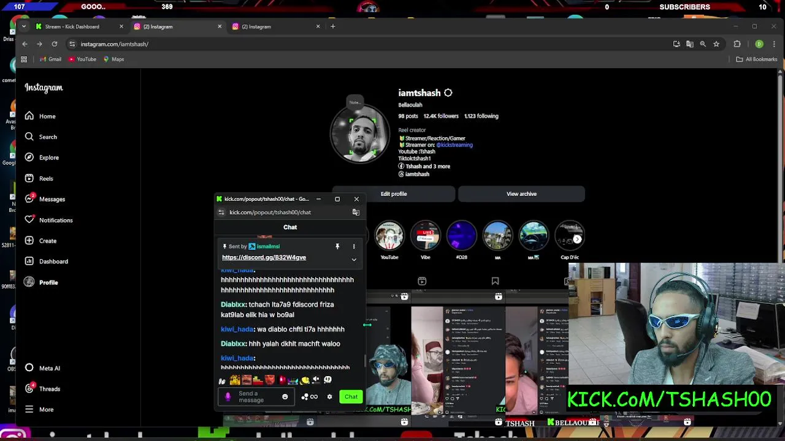Open the Saved tab on the profile grid

pos(495,281)
